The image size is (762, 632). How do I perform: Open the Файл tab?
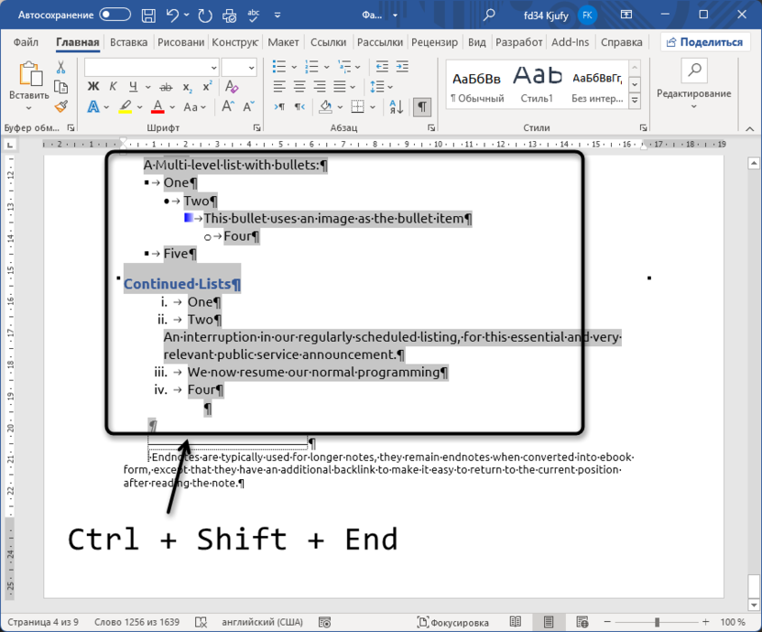26,42
